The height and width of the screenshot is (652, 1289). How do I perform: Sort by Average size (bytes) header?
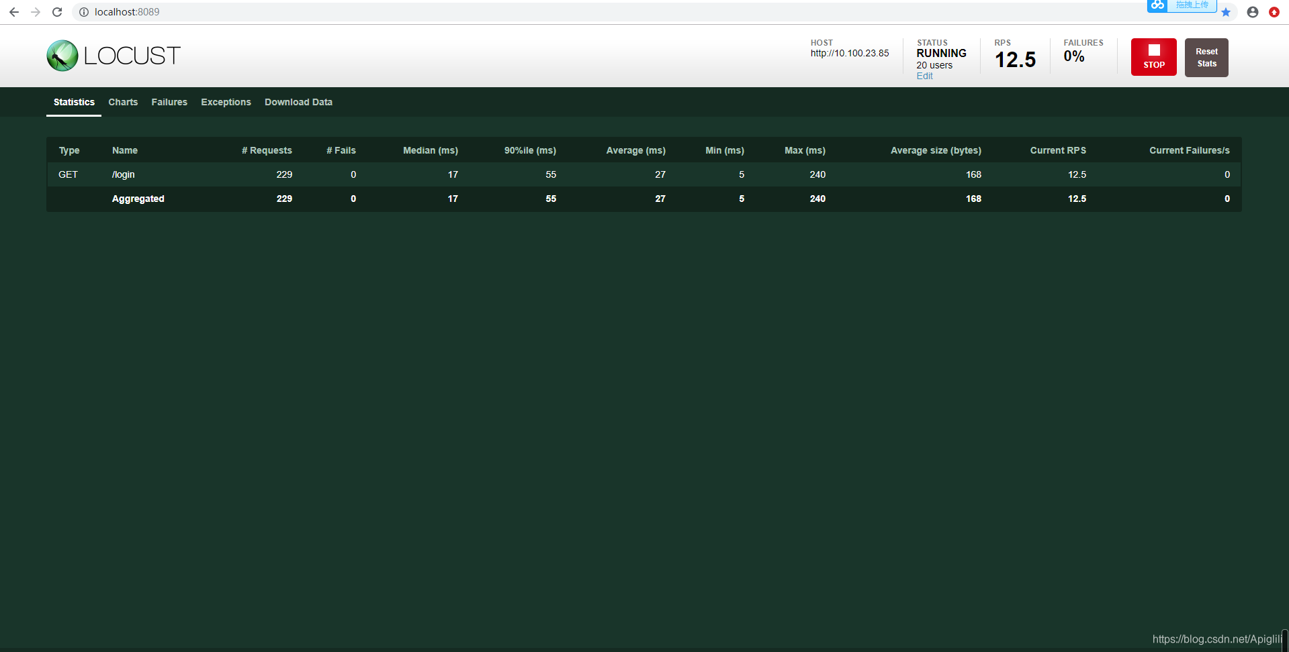click(936, 150)
